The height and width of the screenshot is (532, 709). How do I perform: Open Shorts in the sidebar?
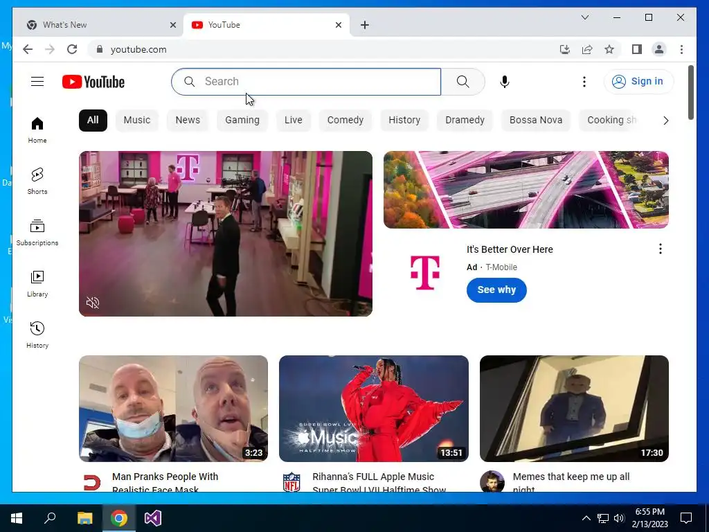coord(37,181)
